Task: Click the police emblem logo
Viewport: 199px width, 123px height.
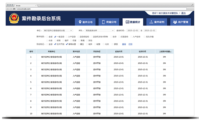Action: 14,18
